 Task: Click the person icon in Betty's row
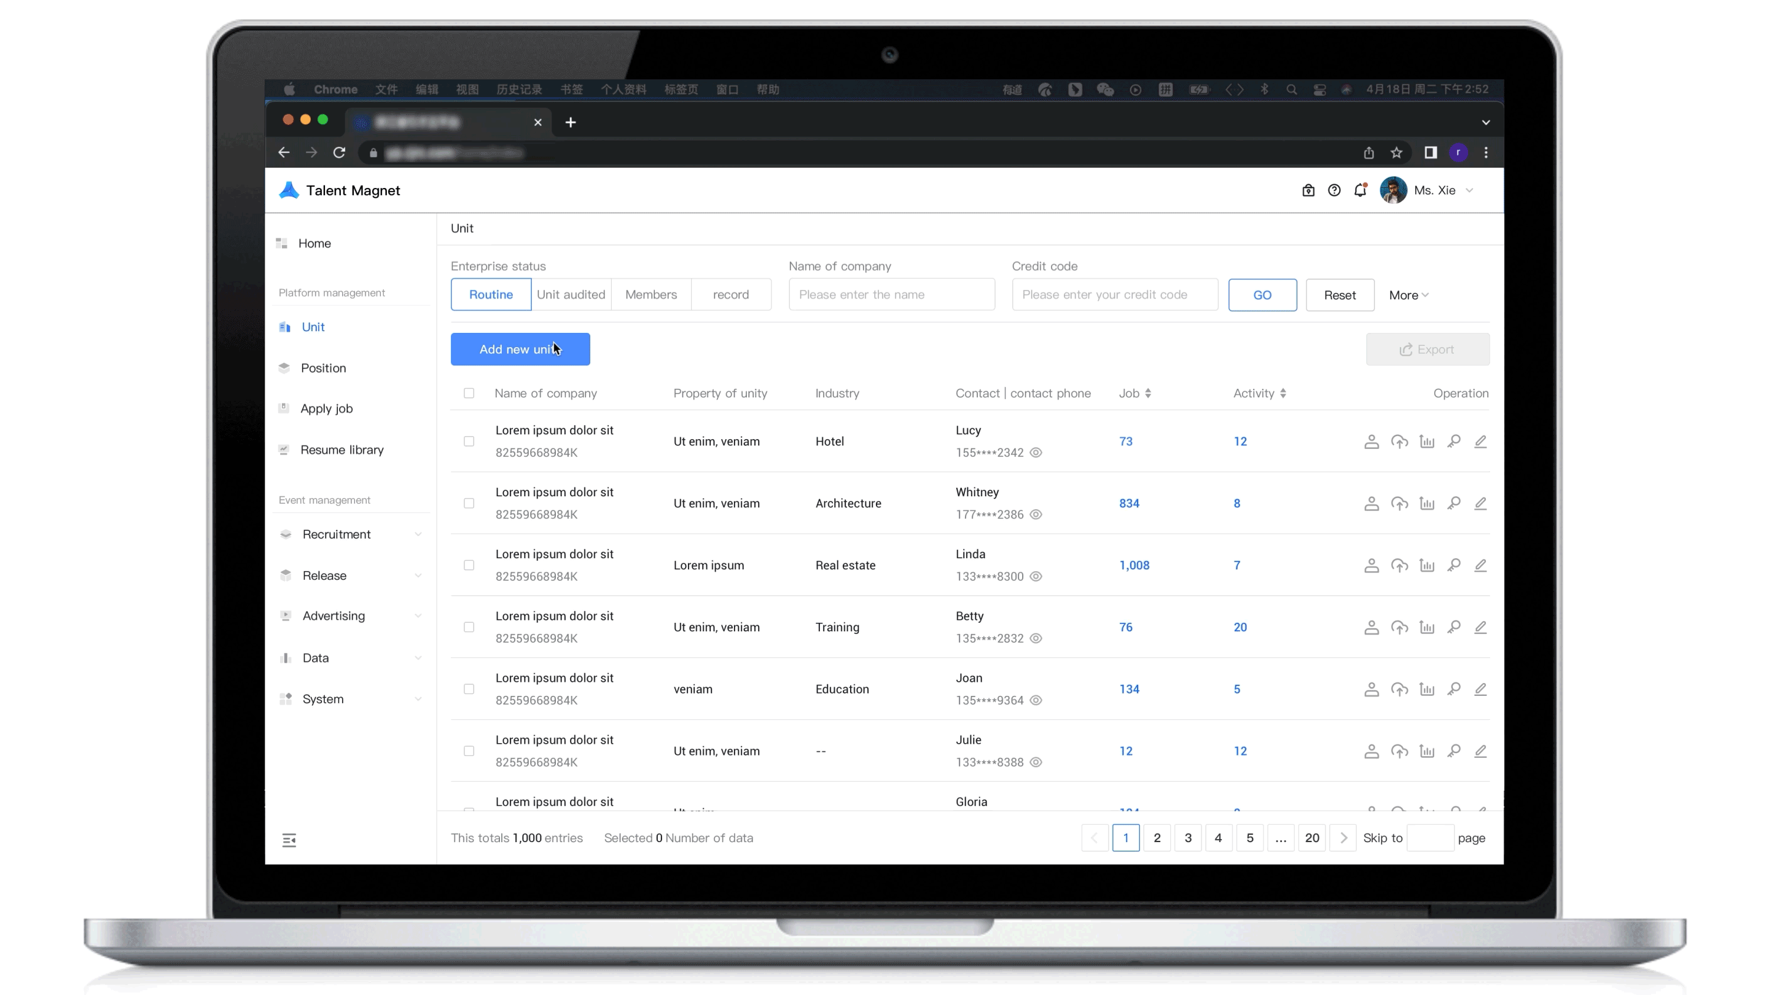click(x=1371, y=627)
